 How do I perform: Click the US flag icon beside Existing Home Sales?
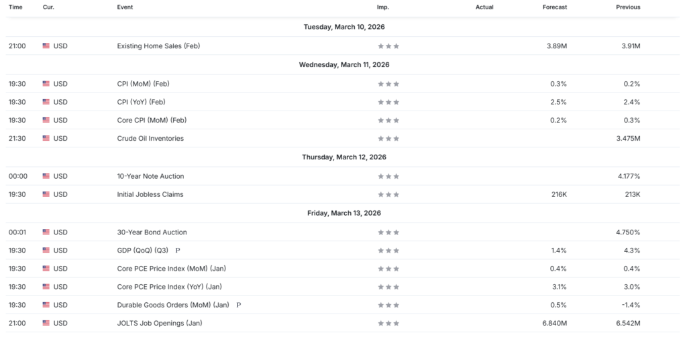tap(46, 46)
